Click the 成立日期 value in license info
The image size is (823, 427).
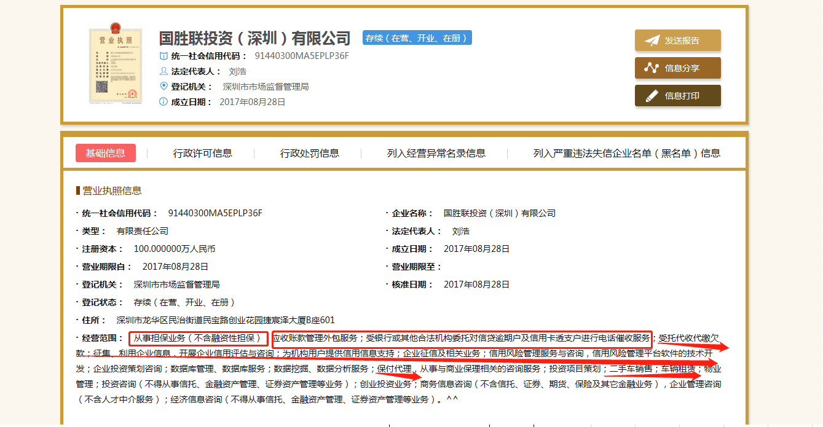pos(477,249)
